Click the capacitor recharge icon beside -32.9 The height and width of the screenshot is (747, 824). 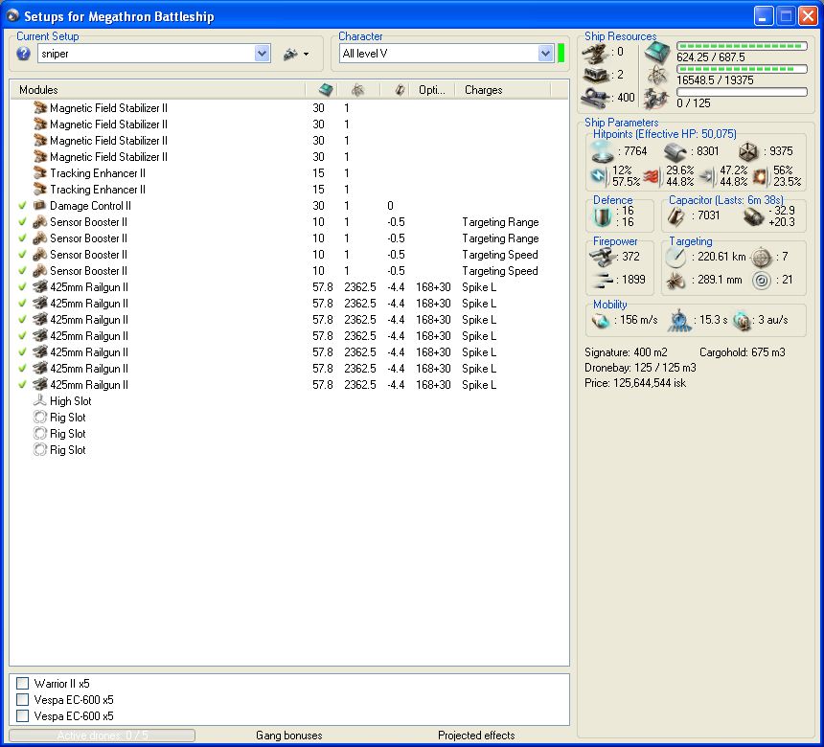coord(754,216)
